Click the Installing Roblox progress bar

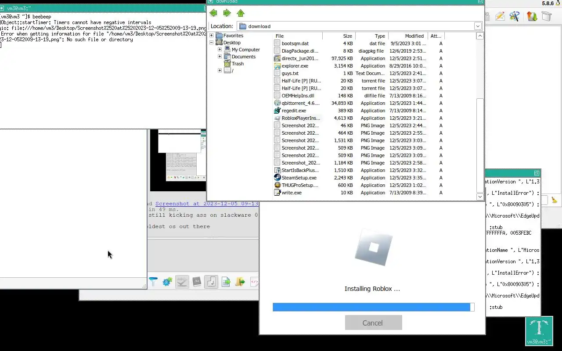[x=373, y=307]
